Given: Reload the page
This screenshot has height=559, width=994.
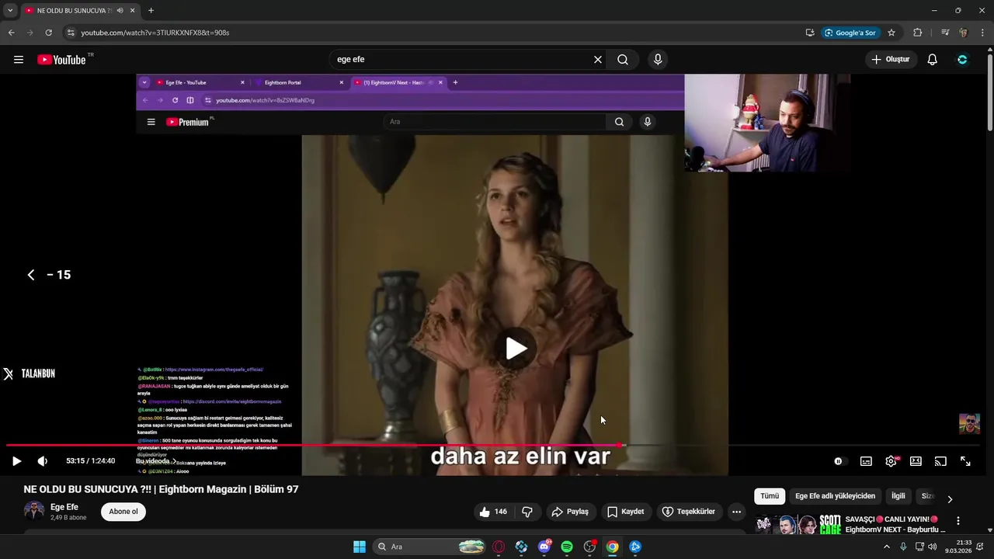Looking at the screenshot, I should 48,33.
